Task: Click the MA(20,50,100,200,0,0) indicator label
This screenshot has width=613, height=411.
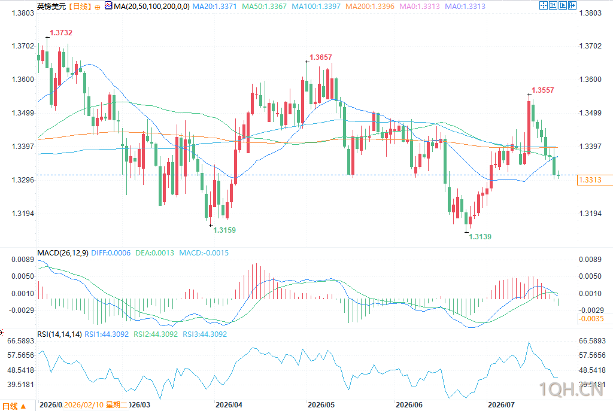Action: click(x=151, y=7)
